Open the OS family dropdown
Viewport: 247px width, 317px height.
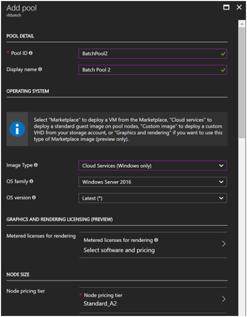click(x=153, y=182)
